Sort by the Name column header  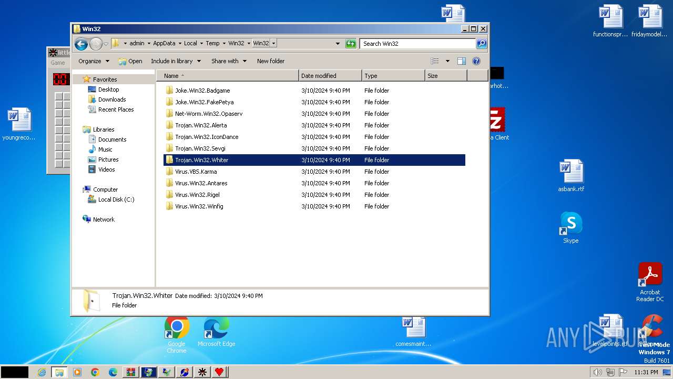tap(228, 76)
